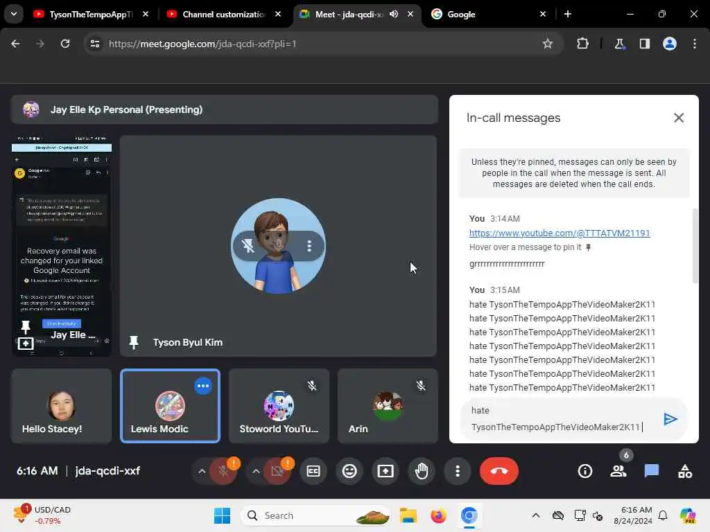The image size is (710, 532).
Task: Send the chat message
Action: [670, 419]
